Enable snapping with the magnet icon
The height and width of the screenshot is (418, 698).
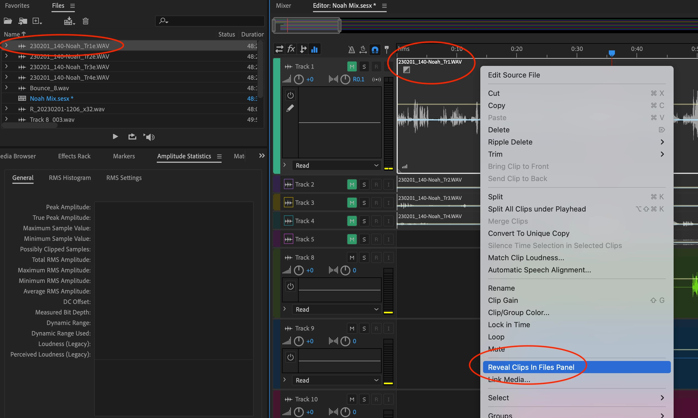pyautogui.click(x=375, y=49)
